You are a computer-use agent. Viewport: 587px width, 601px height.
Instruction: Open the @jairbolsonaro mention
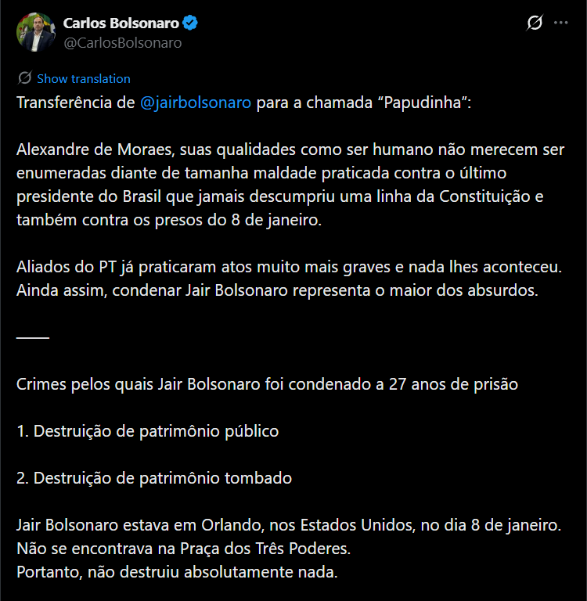click(196, 103)
